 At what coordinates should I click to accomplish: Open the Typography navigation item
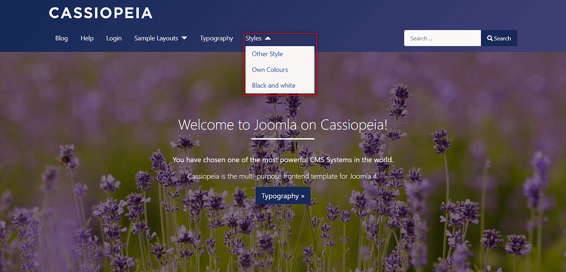[216, 38]
